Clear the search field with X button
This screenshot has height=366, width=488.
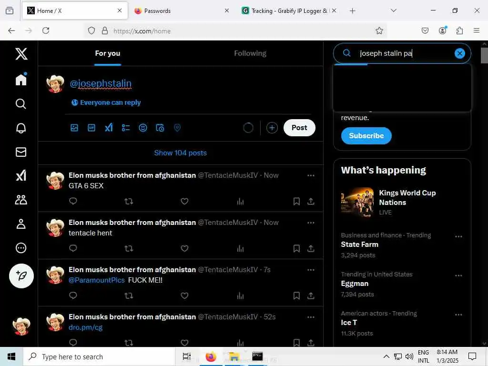point(460,53)
